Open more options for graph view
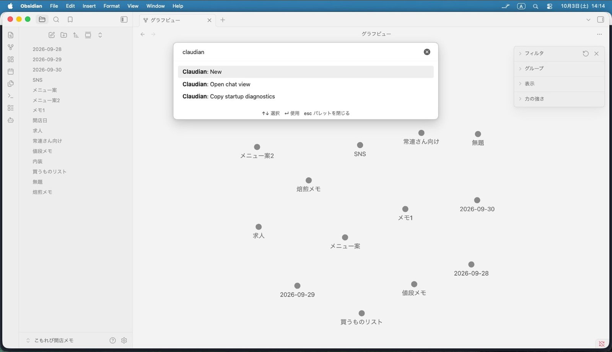612x352 pixels. (599, 34)
